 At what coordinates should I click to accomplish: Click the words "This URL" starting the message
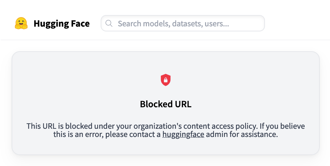coord(40,126)
